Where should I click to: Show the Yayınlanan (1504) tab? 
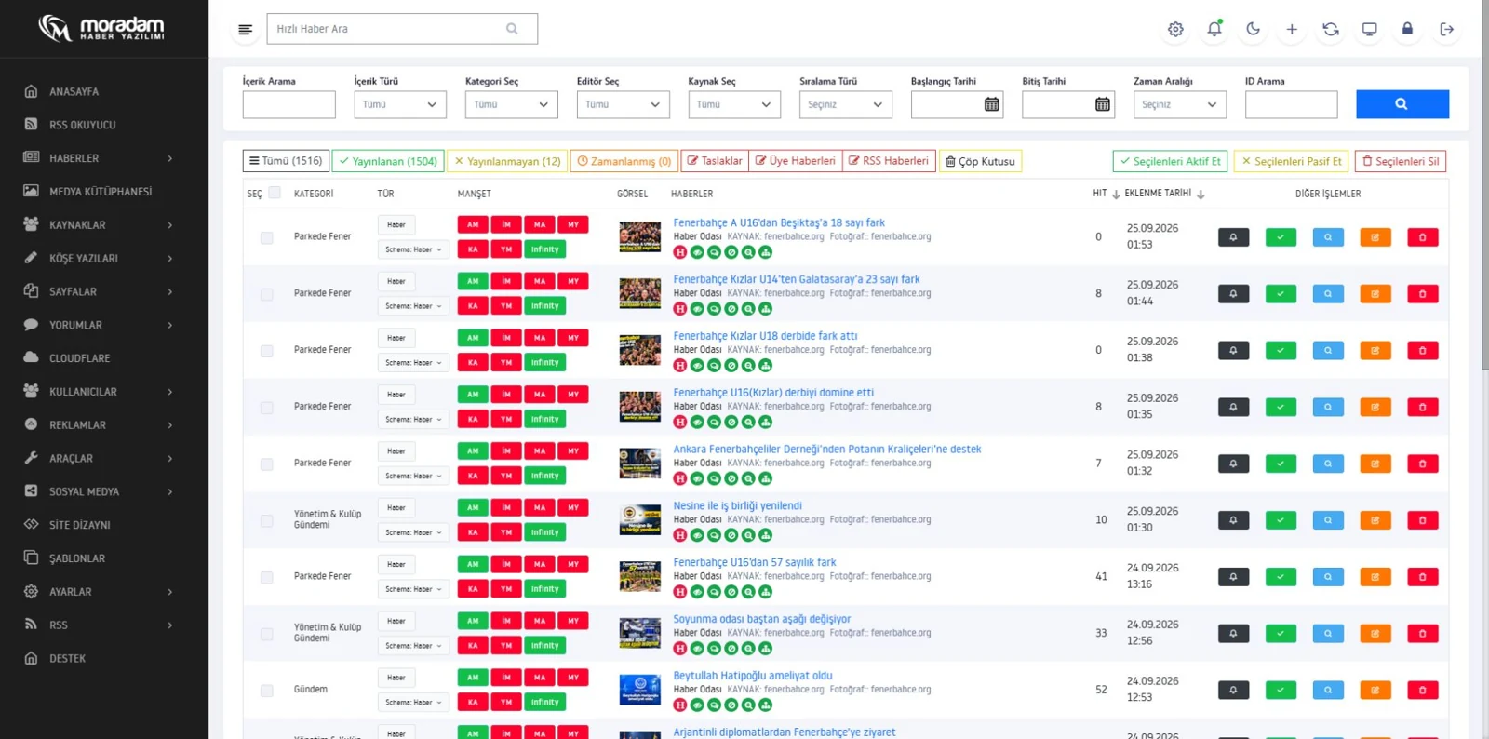click(x=388, y=161)
